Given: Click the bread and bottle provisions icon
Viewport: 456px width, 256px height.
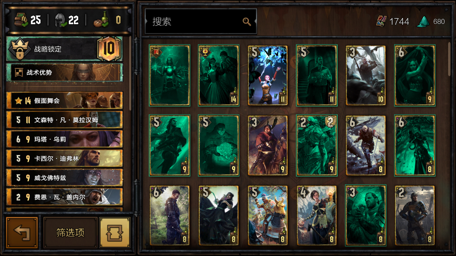Looking at the screenshot, I should (x=101, y=20).
